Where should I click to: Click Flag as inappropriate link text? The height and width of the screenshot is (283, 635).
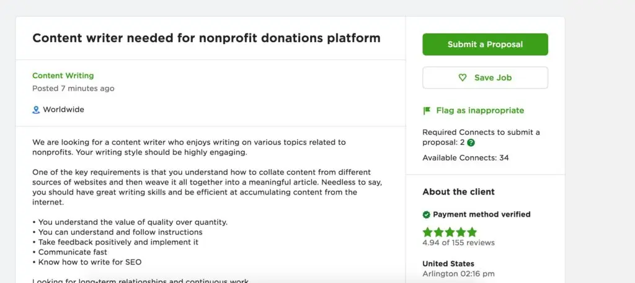click(x=480, y=111)
